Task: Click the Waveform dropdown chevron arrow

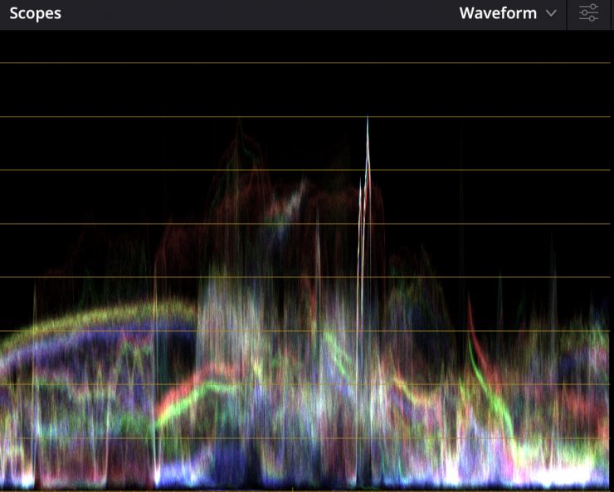Action: pos(552,13)
